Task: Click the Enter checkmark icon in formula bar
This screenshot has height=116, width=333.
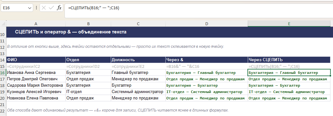Action: (51, 8)
